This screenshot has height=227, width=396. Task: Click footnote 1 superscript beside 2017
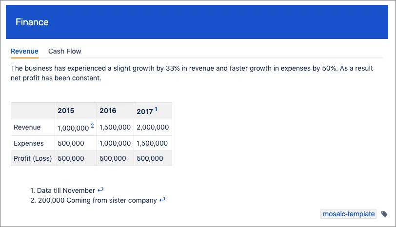(x=156, y=109)
